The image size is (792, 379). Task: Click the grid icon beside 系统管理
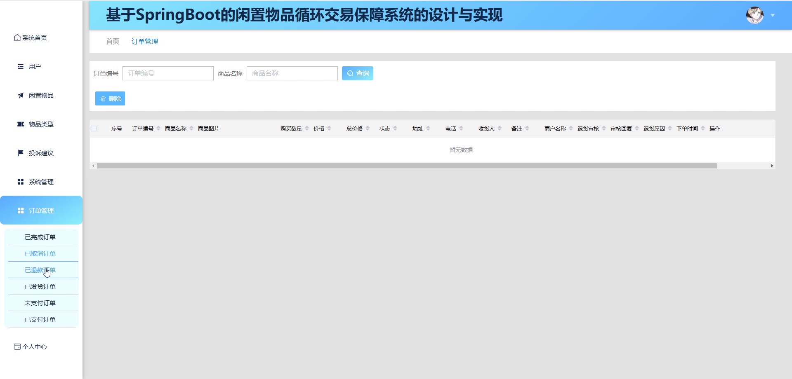[x=20, y=182]
